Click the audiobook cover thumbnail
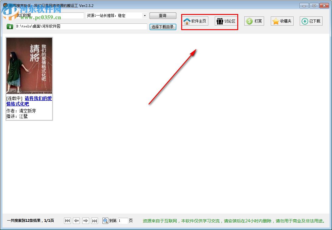The image size is (332, 230). click(29, 66)
